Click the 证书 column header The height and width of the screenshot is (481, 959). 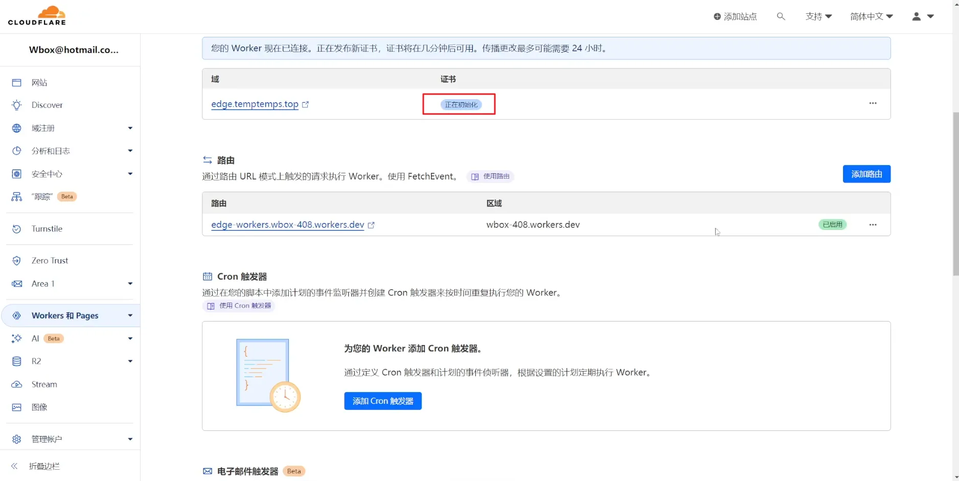click(448, 79)
